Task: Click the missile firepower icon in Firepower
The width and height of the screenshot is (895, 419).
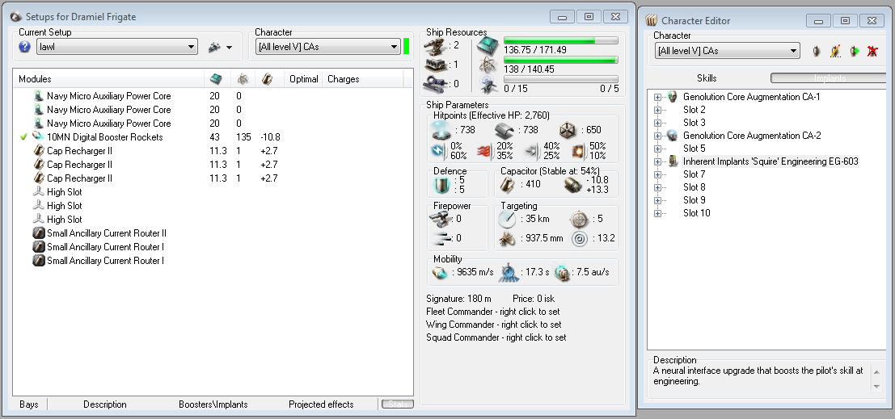Action: pyautogui.click(x=440, y=237)
